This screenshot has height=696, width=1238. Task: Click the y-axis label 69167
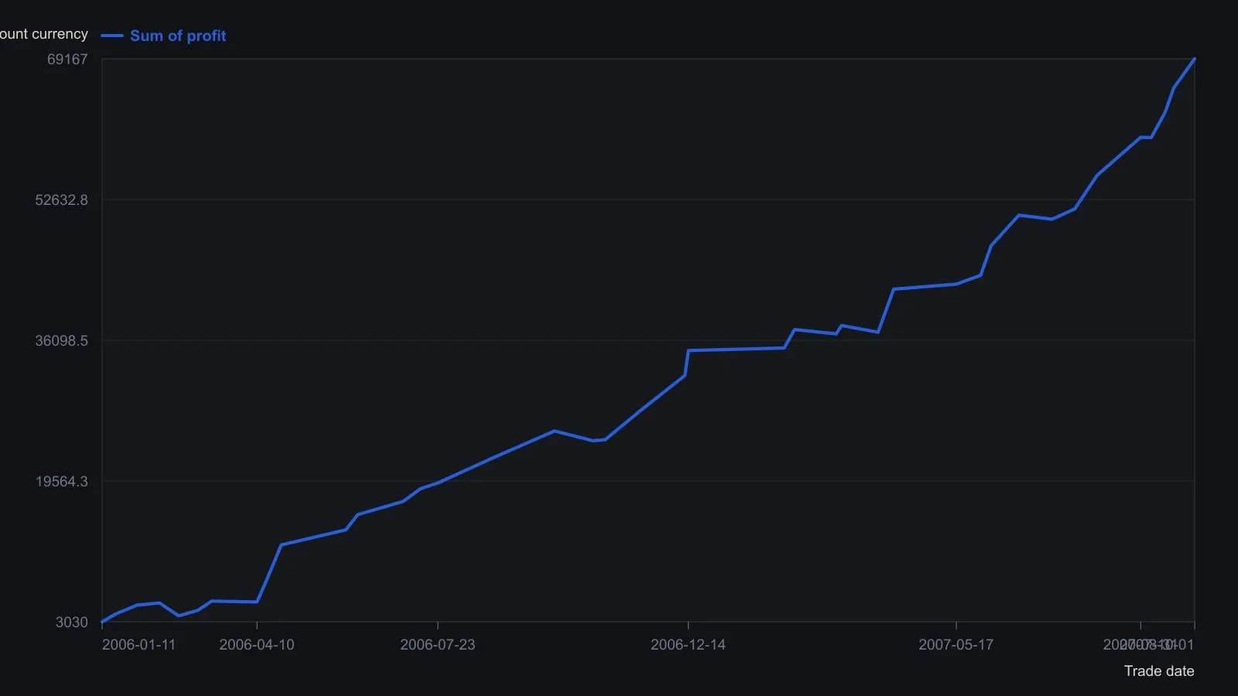pos(67,59)
